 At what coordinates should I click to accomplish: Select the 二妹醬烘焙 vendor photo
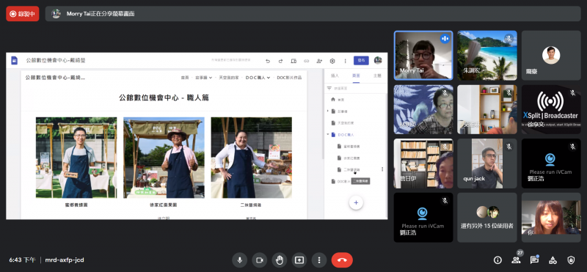pos(251,158)
